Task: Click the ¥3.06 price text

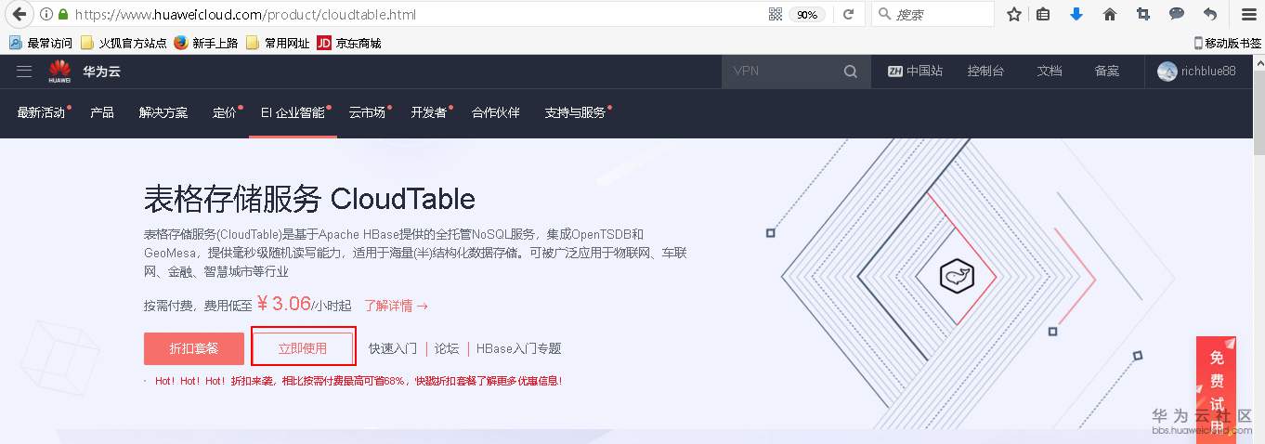Action: [283, 303]
